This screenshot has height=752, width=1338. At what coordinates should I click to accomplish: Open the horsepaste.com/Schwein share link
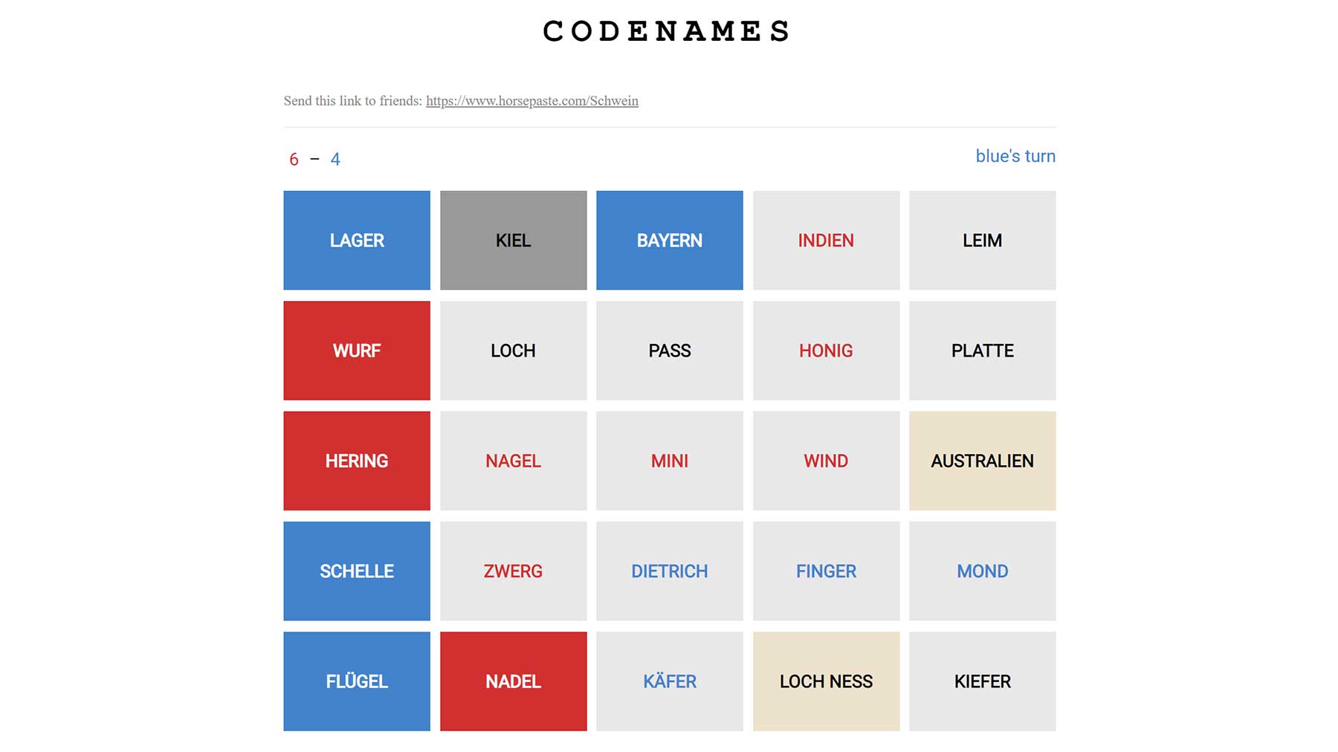pyautogui.click(x=531, y=101)
